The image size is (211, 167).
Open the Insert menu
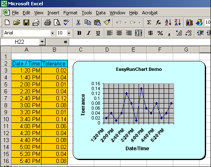pyautogui.click(x=53, y=13)
